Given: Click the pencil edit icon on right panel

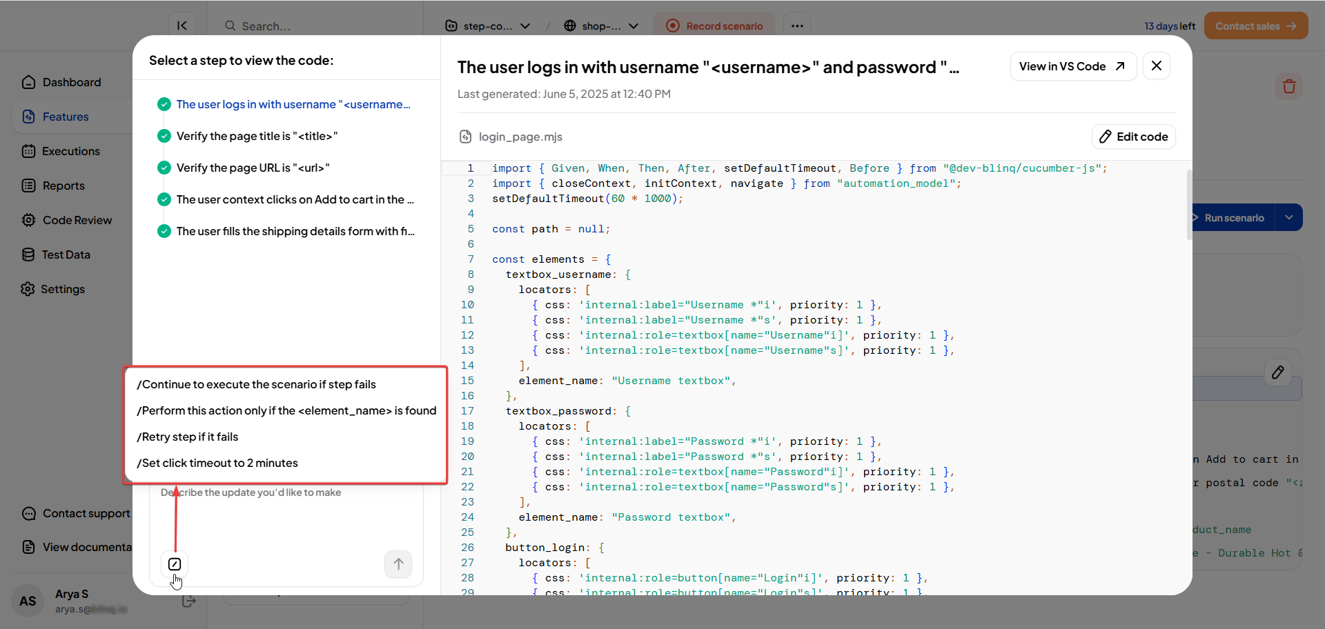Looking at the screenshot, I should click(1277, 372).
